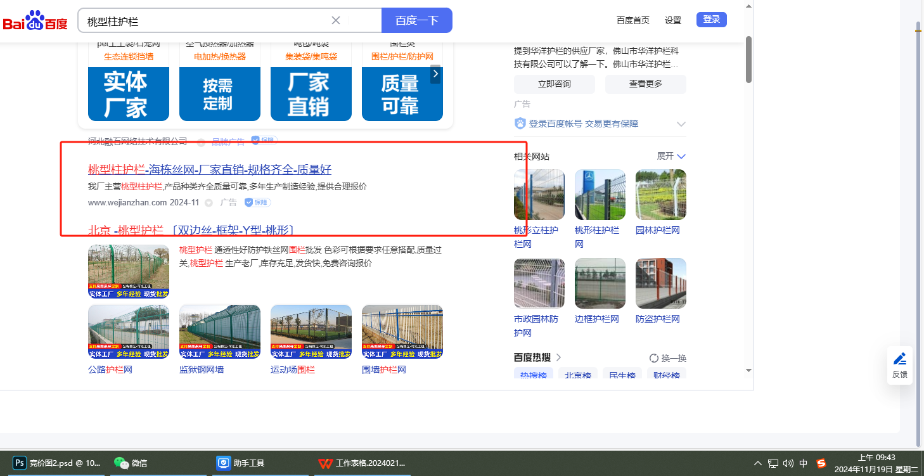Open the 园林护栏网 related site image
Image resolution: width=924 pixels, height=476 pixels.
click(x=661, y=195)
